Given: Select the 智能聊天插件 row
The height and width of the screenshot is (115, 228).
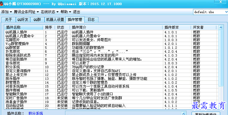Looking at the screenshot, I should click(111, 94).
